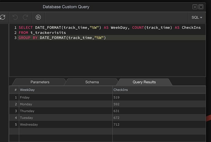Click the undo arrow icon
The width and height of the screenshot is (211, 142).
pyautogui.click(x=15, y=17)
